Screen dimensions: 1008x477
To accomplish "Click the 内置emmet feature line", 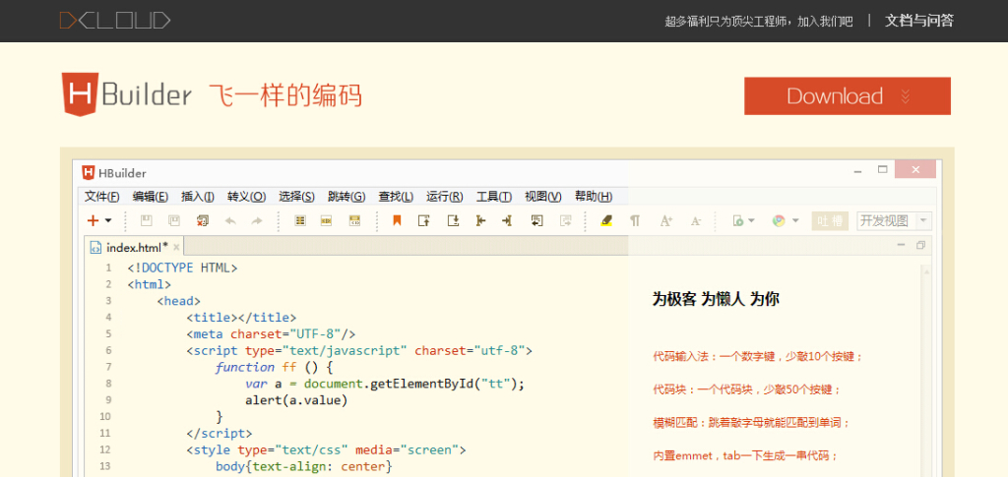I will click(746, 456).
